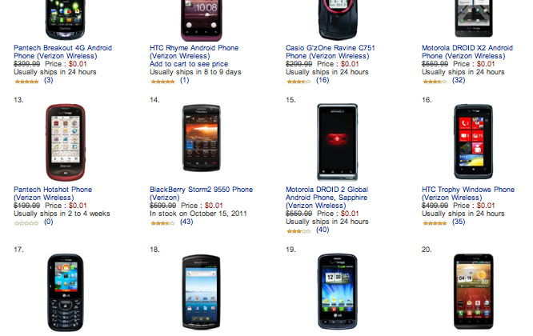Open HTC Rhyme Android Phone product link
533x336 pixels.
pyautogui.click(x=194, y=52)
